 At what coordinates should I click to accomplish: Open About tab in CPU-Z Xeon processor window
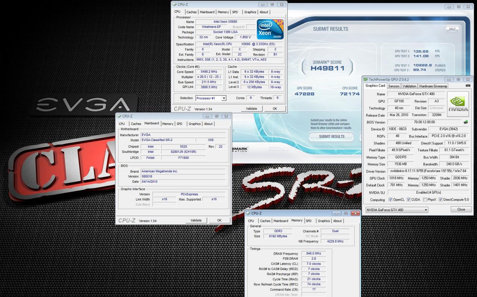[264, 12]
